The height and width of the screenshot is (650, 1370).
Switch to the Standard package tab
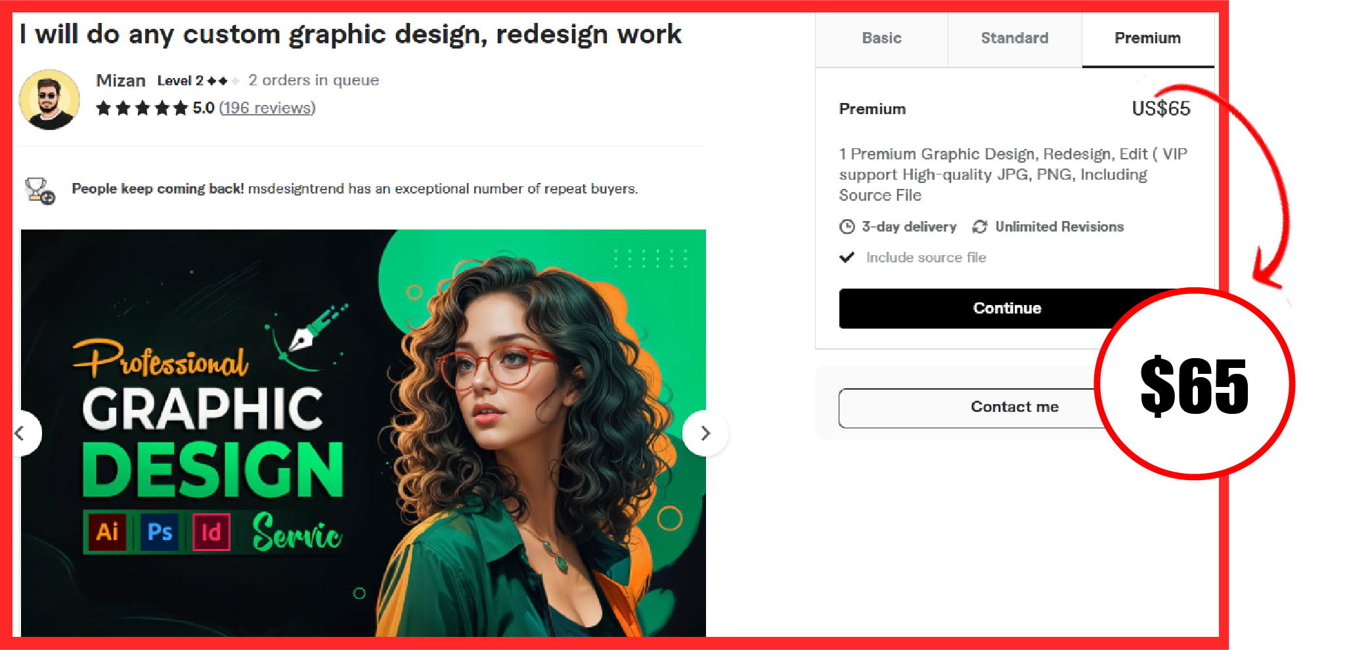coord(1015,39)
